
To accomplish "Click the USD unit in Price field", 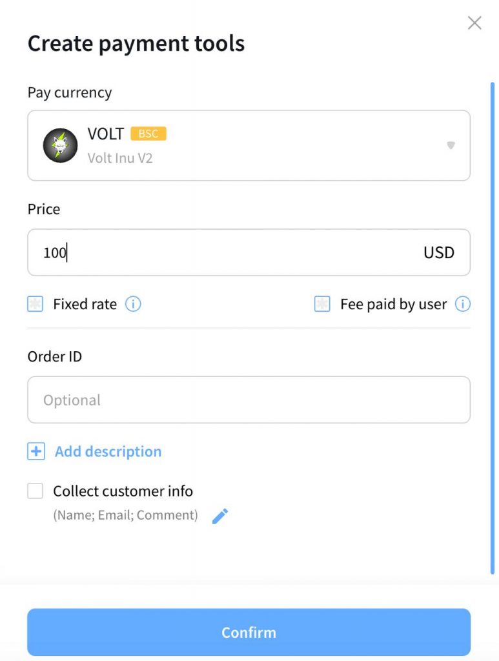I will click(439, 252).
